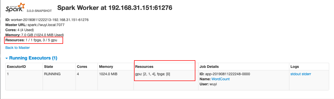Select the 3.0.0-SNAPSHOT version text
This screenshot has width=334, height=99.
pos(39,11)
